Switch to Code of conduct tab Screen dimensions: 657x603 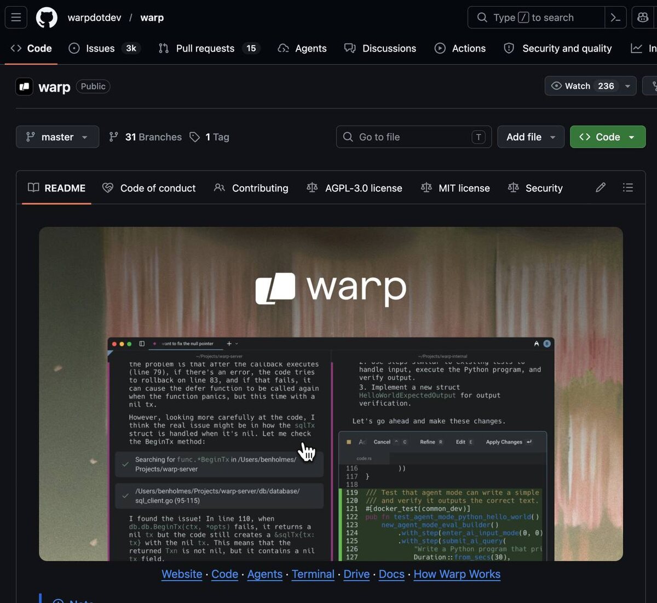[x=149, y=188]
